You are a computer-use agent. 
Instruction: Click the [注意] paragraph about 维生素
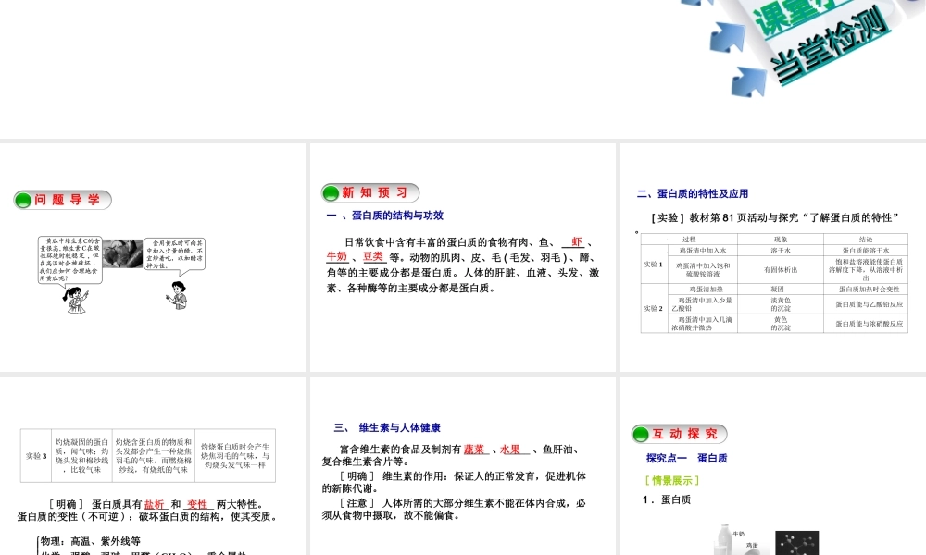(x=454, y=509)
